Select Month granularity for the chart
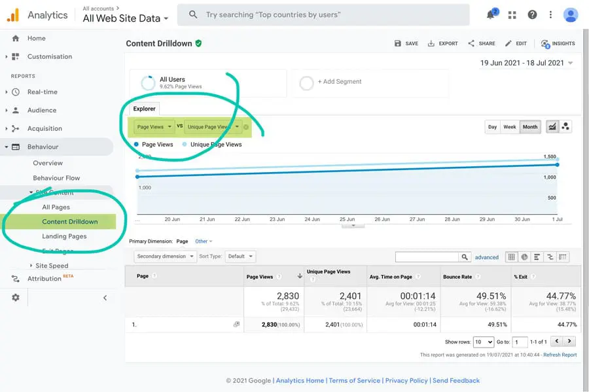This screenshot has height=392, width=589. tap(530, 127)
